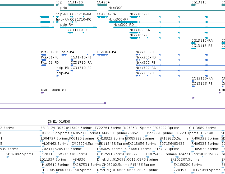Screen dimensions: 225x174
Task: Select the GH18923.3prime EST label
Action: click(x=111, y=138)
